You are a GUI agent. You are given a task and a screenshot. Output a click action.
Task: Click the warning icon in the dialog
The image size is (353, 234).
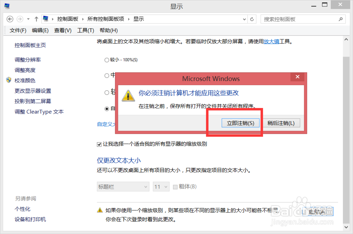pos(128,96)
